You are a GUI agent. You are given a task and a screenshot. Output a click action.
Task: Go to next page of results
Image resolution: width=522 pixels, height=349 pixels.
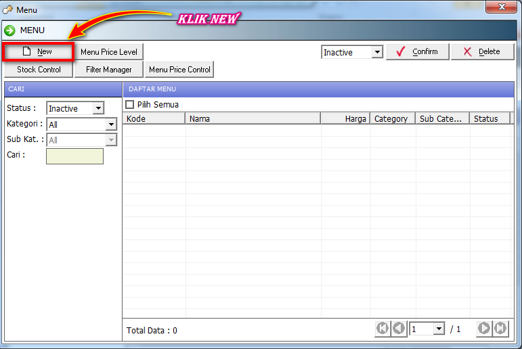pos(484,329)
